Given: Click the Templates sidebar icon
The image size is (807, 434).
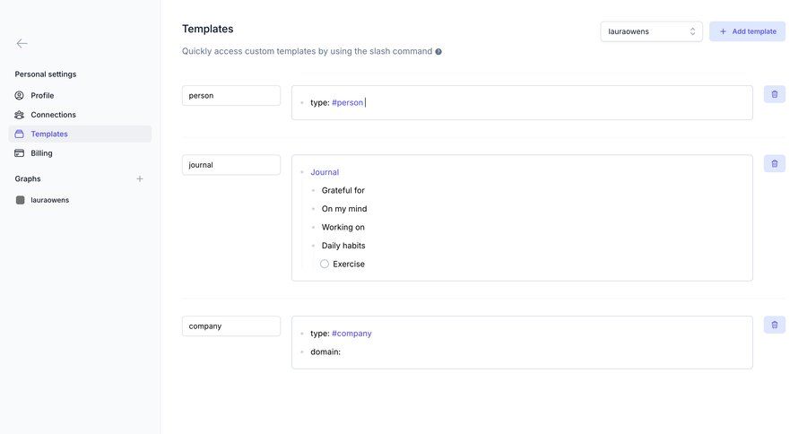Looking at the screenshot, I should (19, 134).
